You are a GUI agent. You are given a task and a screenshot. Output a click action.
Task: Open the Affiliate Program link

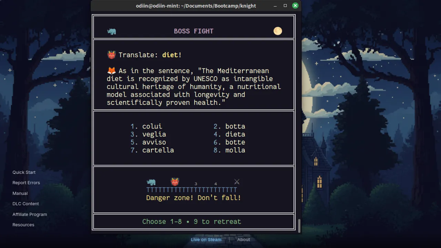pos(30,214)
